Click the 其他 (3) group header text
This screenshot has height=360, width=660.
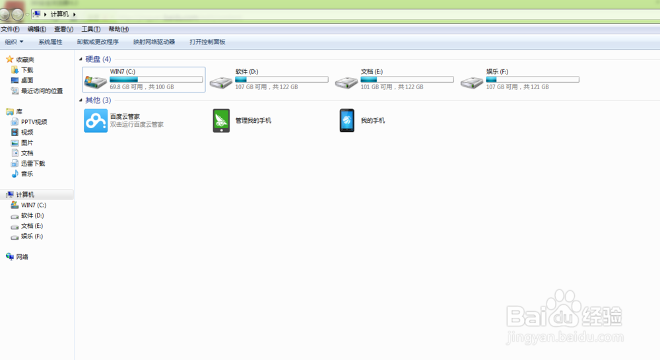click(98, 100)
